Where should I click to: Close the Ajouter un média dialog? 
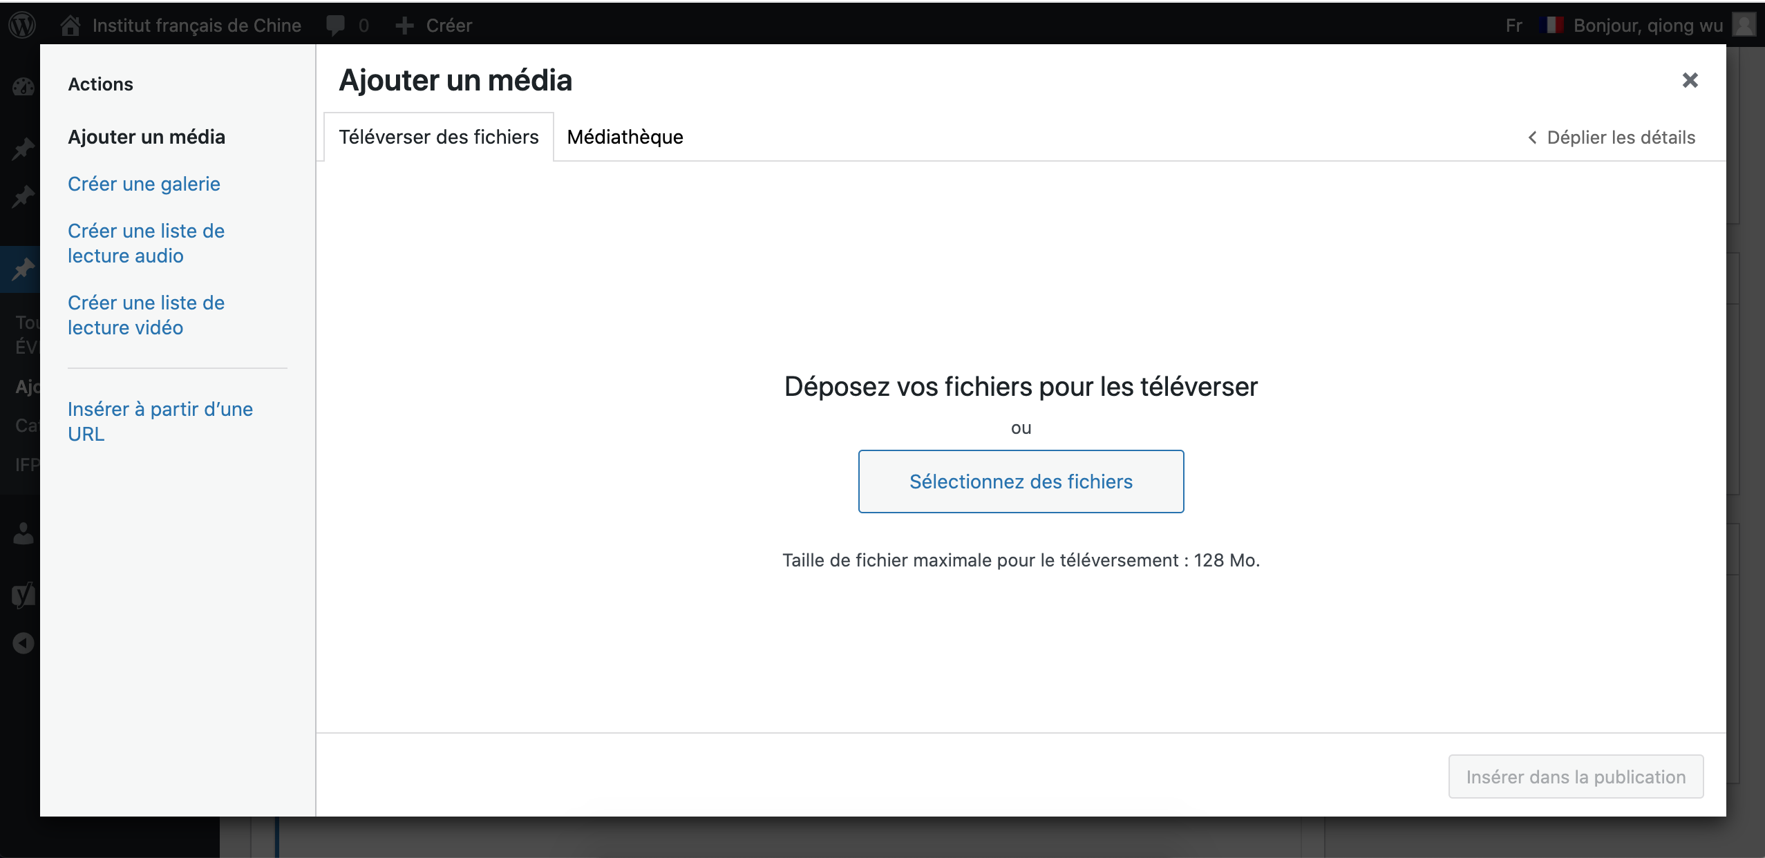pos(1690,80)
